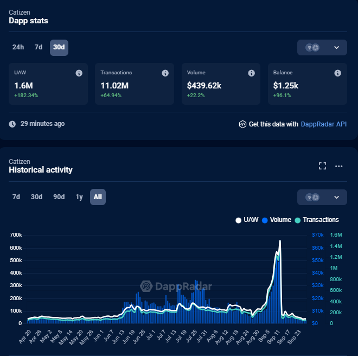Switch Historical activity to 7d

[16, 197]
